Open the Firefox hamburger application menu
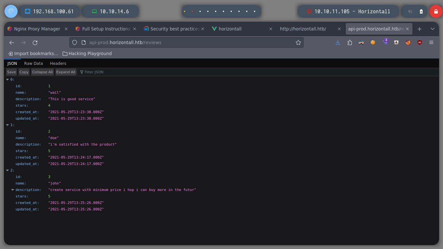This screenshot has width=443, height=249. tap(431, 42)
